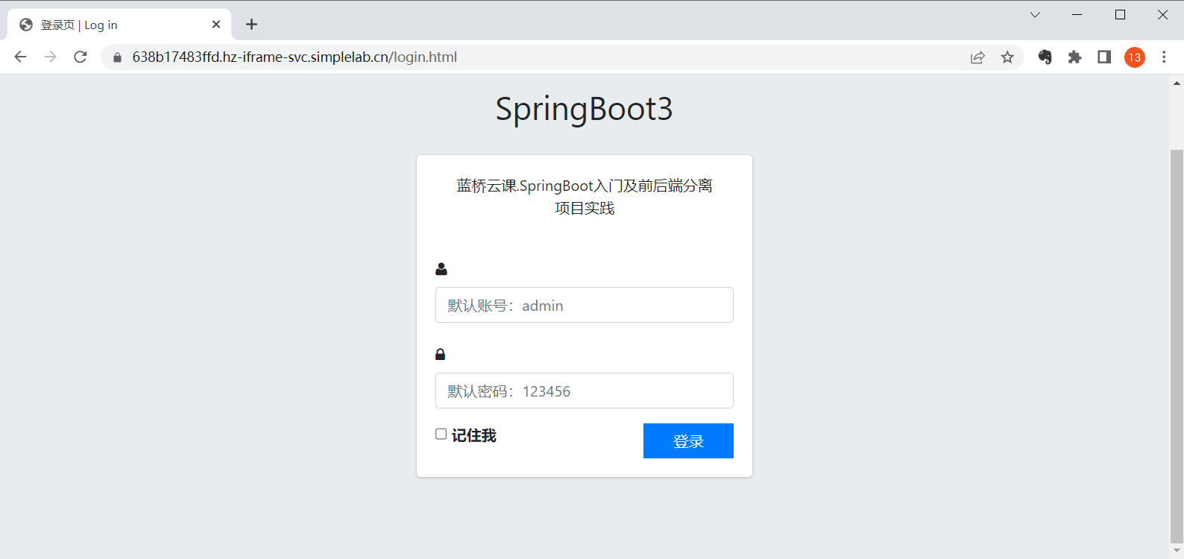Click the page vertical scrollbar thumb

1177,347
